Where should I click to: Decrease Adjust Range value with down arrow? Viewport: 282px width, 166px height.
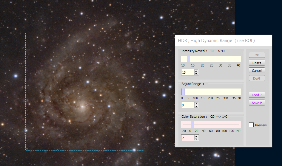click(x=196, y=106)
